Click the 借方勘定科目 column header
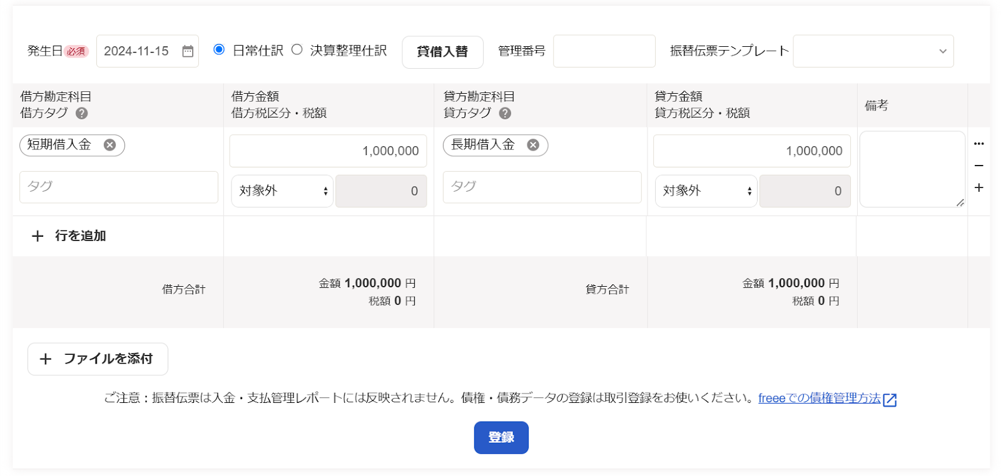Screen dimensions: 1001x476 [x=56, y=97]
